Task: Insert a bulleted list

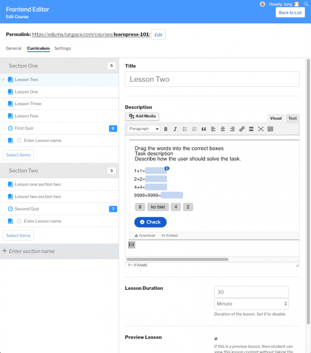Action: tap(184, 129)
